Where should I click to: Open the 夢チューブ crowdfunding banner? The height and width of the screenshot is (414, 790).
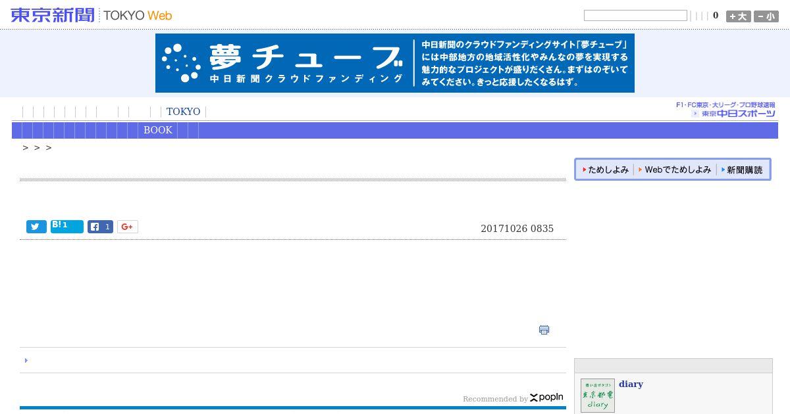click(395, 63)
